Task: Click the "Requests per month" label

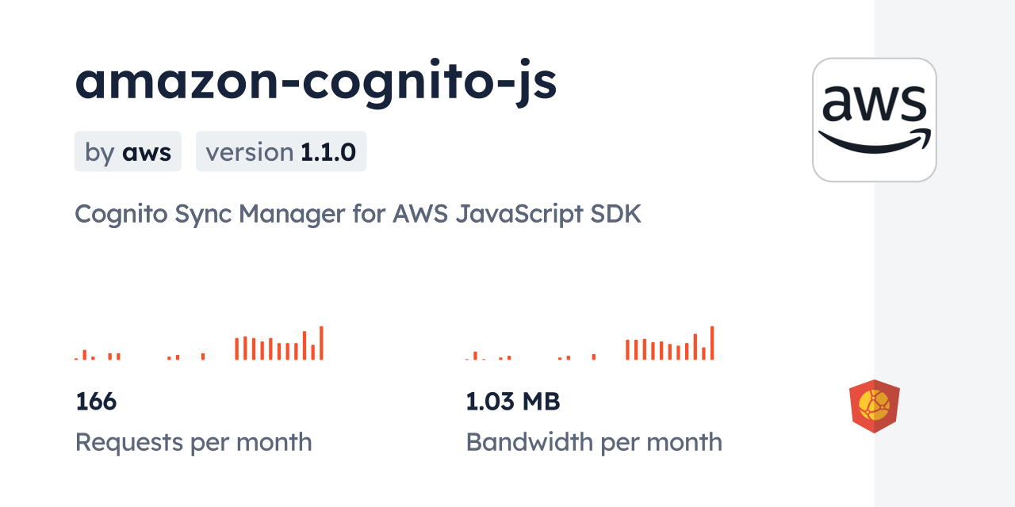Action: pyautogui.click(x=193, y=442)
